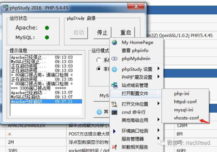
Task: Click the globe icon beside My HomePage
Action: click(114, 42)
